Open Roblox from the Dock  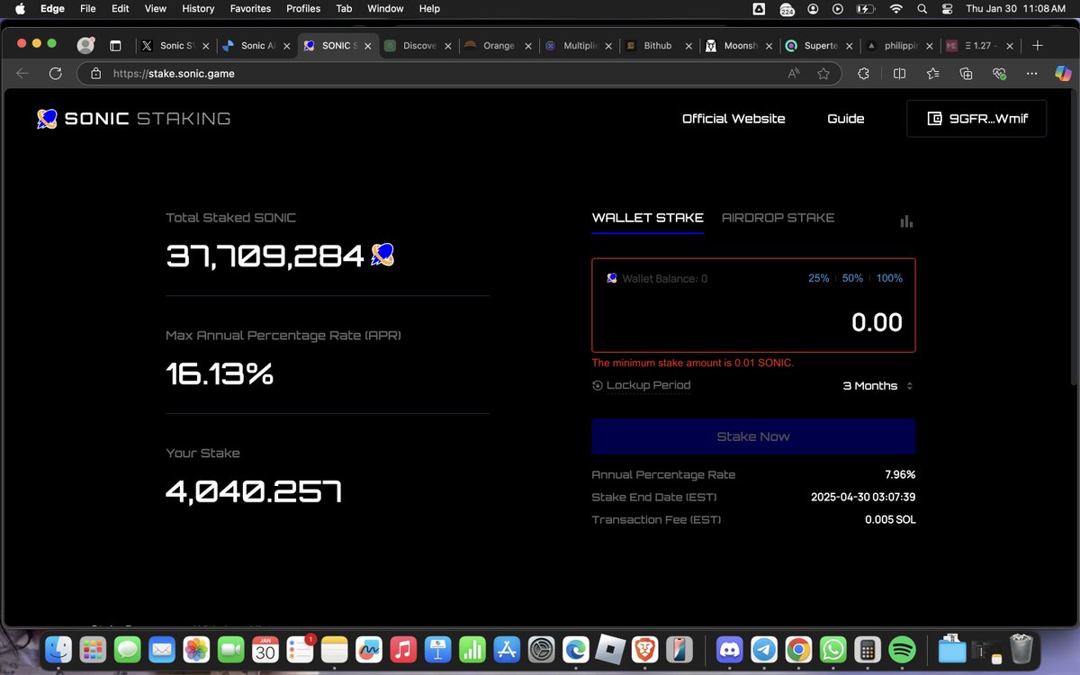coord(609,648)
